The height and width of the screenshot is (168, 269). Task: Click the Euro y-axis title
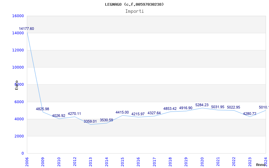click(x=16, y=85)
